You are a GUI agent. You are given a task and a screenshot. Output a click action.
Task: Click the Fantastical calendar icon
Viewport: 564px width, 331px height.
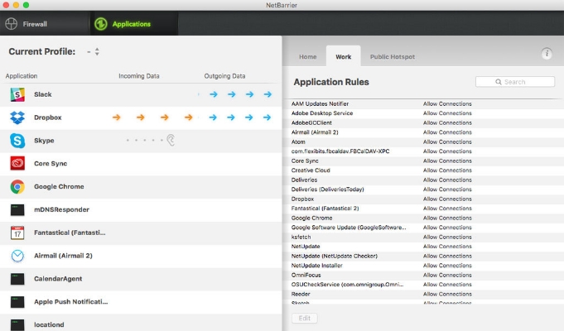point(17,233)
